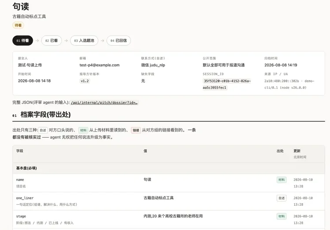Click the name field row label
The width and height of the screenshot is (330, 230).
[x=20, y=180]
